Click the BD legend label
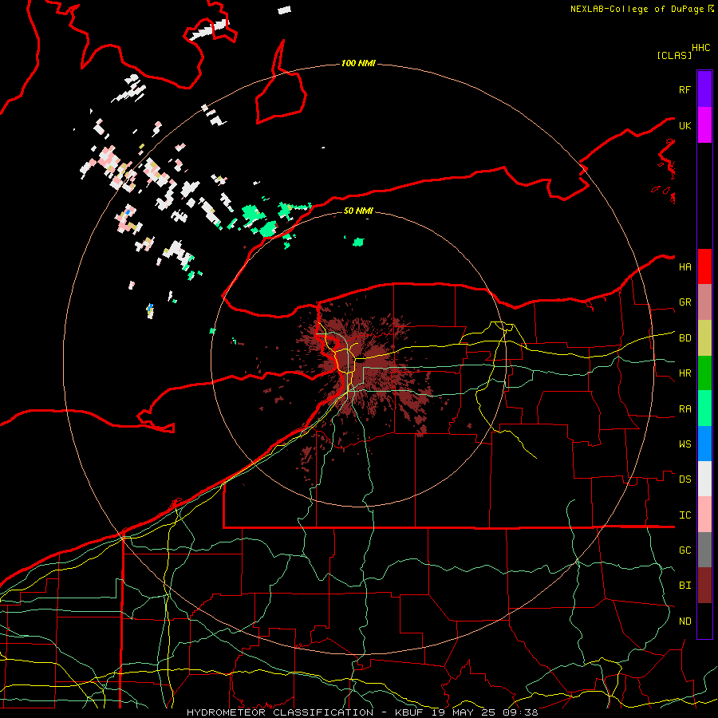Image resolution: width=718 pixels, height=718 pixels. [684, 338]
